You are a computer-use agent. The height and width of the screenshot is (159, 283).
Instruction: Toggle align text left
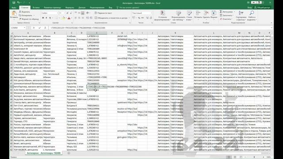(76, 18)
